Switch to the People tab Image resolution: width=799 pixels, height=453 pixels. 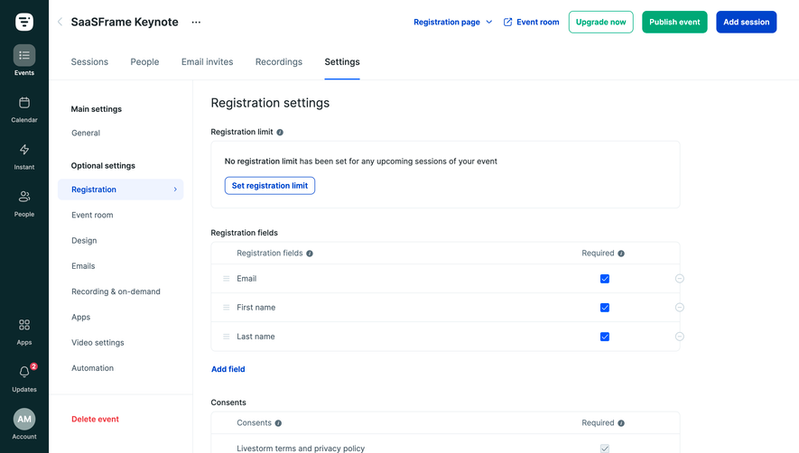click(x=144, y=61)
